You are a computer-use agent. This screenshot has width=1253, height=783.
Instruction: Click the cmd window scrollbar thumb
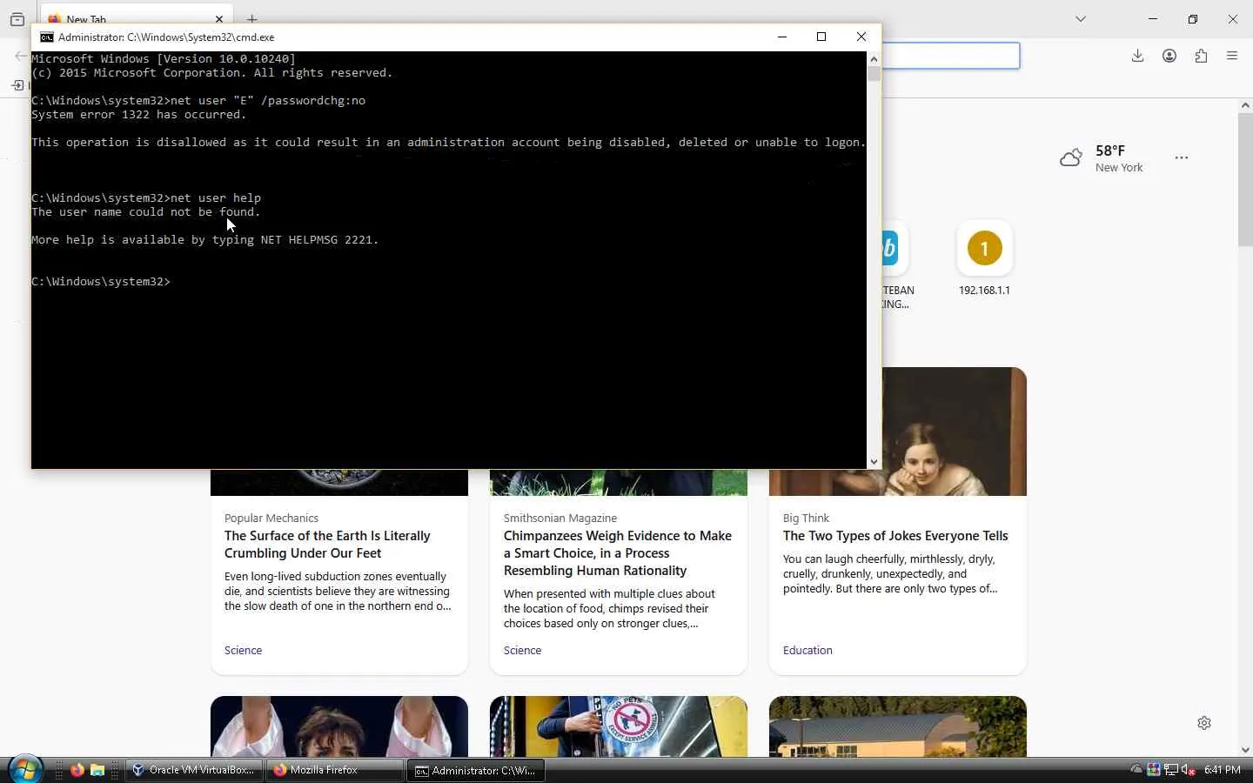click(874, 74)
